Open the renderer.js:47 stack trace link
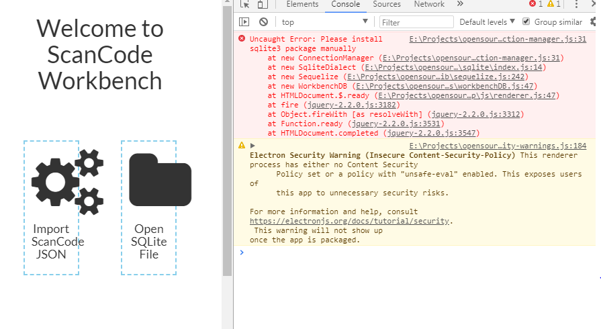 pos(467,95)
